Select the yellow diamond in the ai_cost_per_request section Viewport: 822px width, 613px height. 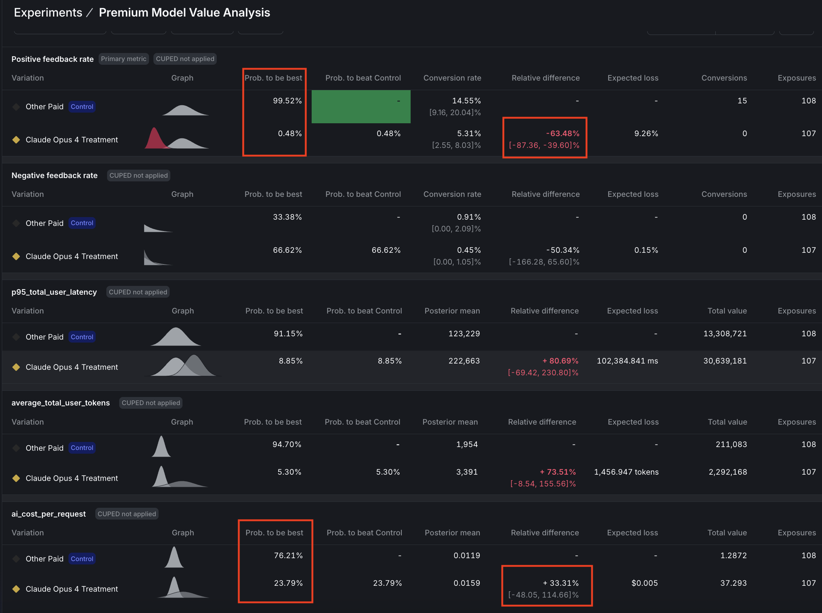click(16, 589)
